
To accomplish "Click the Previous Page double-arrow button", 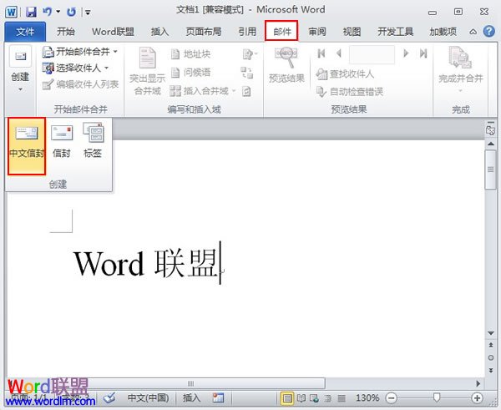I will pyautogui.click(x=491, y=345).
